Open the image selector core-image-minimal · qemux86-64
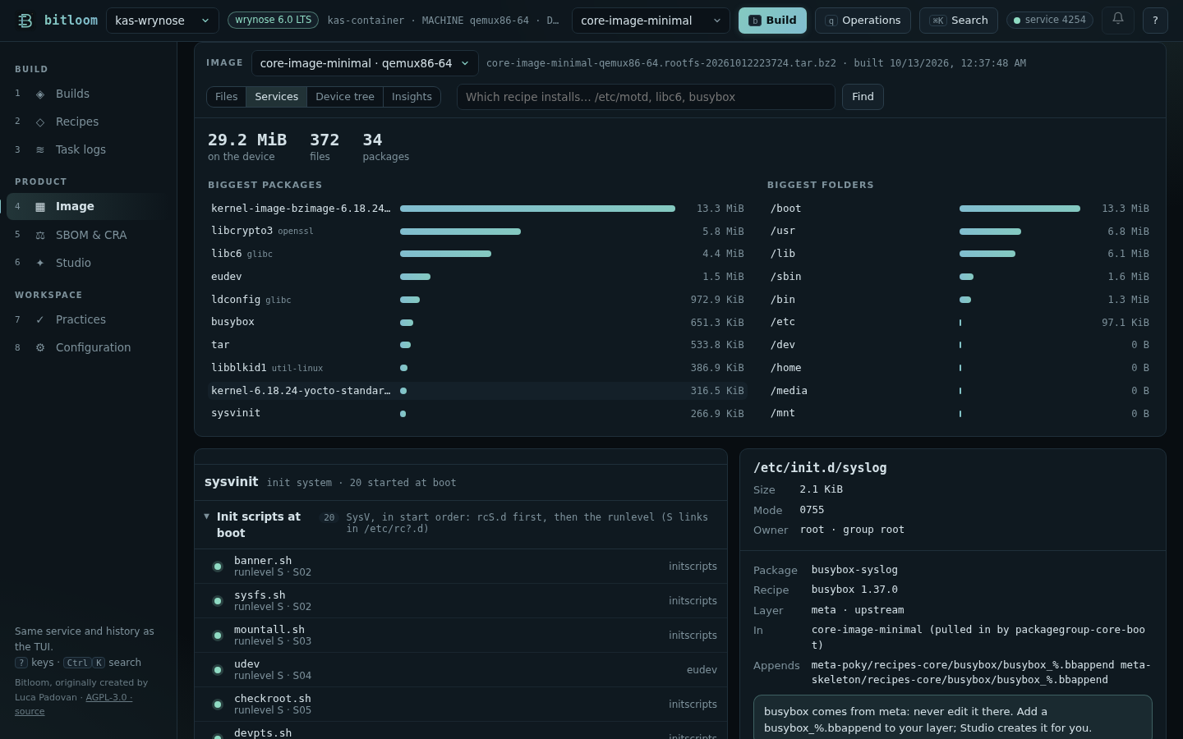1183x739 pixels. 365,63
